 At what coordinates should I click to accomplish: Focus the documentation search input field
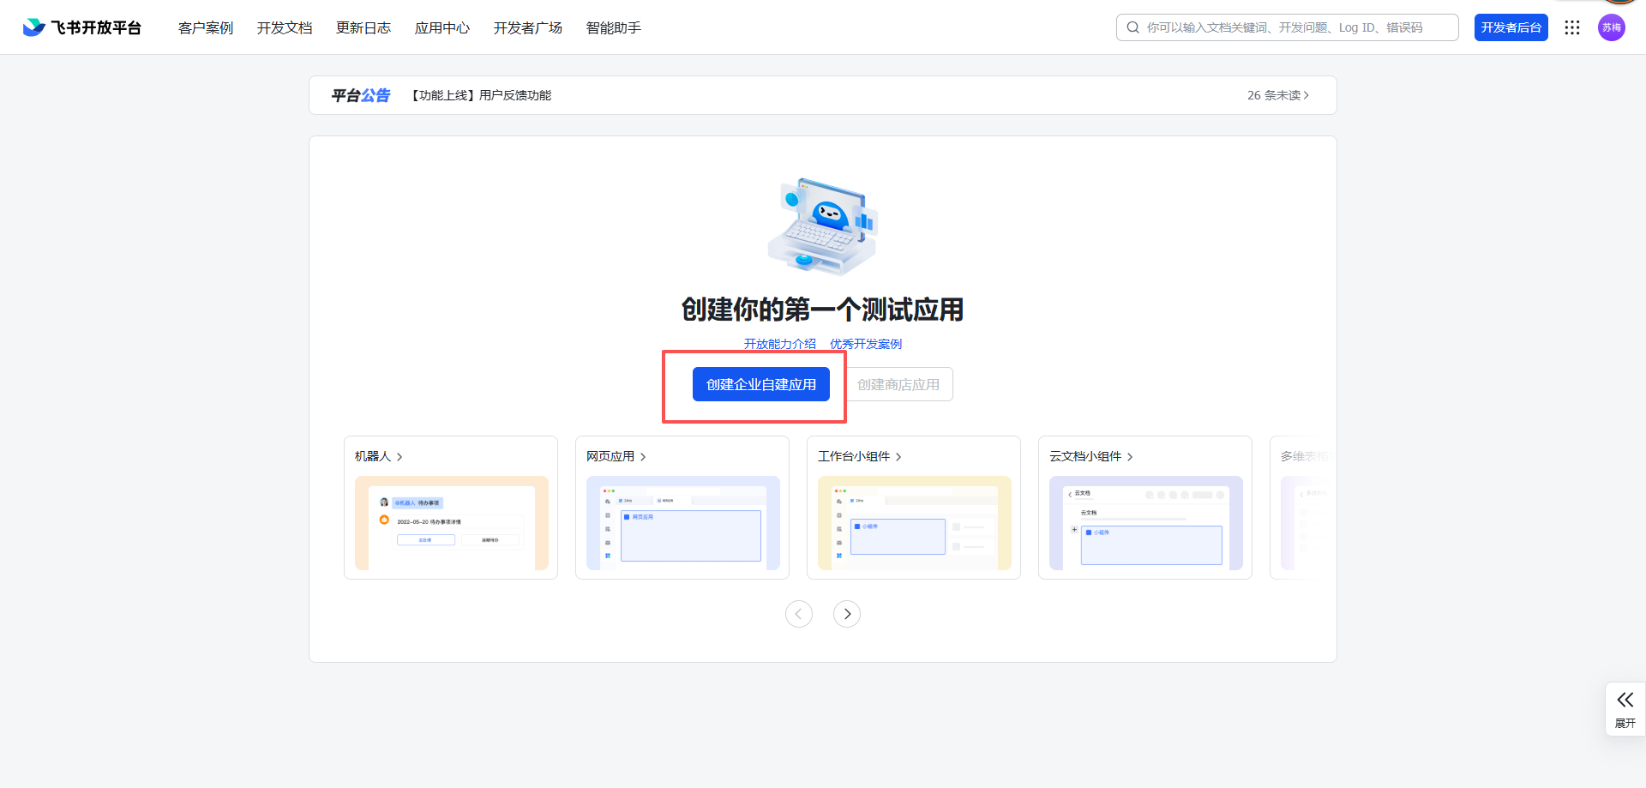(x=1295, y=27)
